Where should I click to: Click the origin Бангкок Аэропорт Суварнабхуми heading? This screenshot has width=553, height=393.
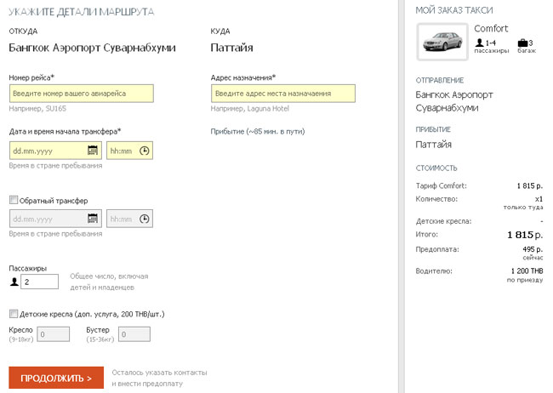pyautogui.click(x=92, y=48)
